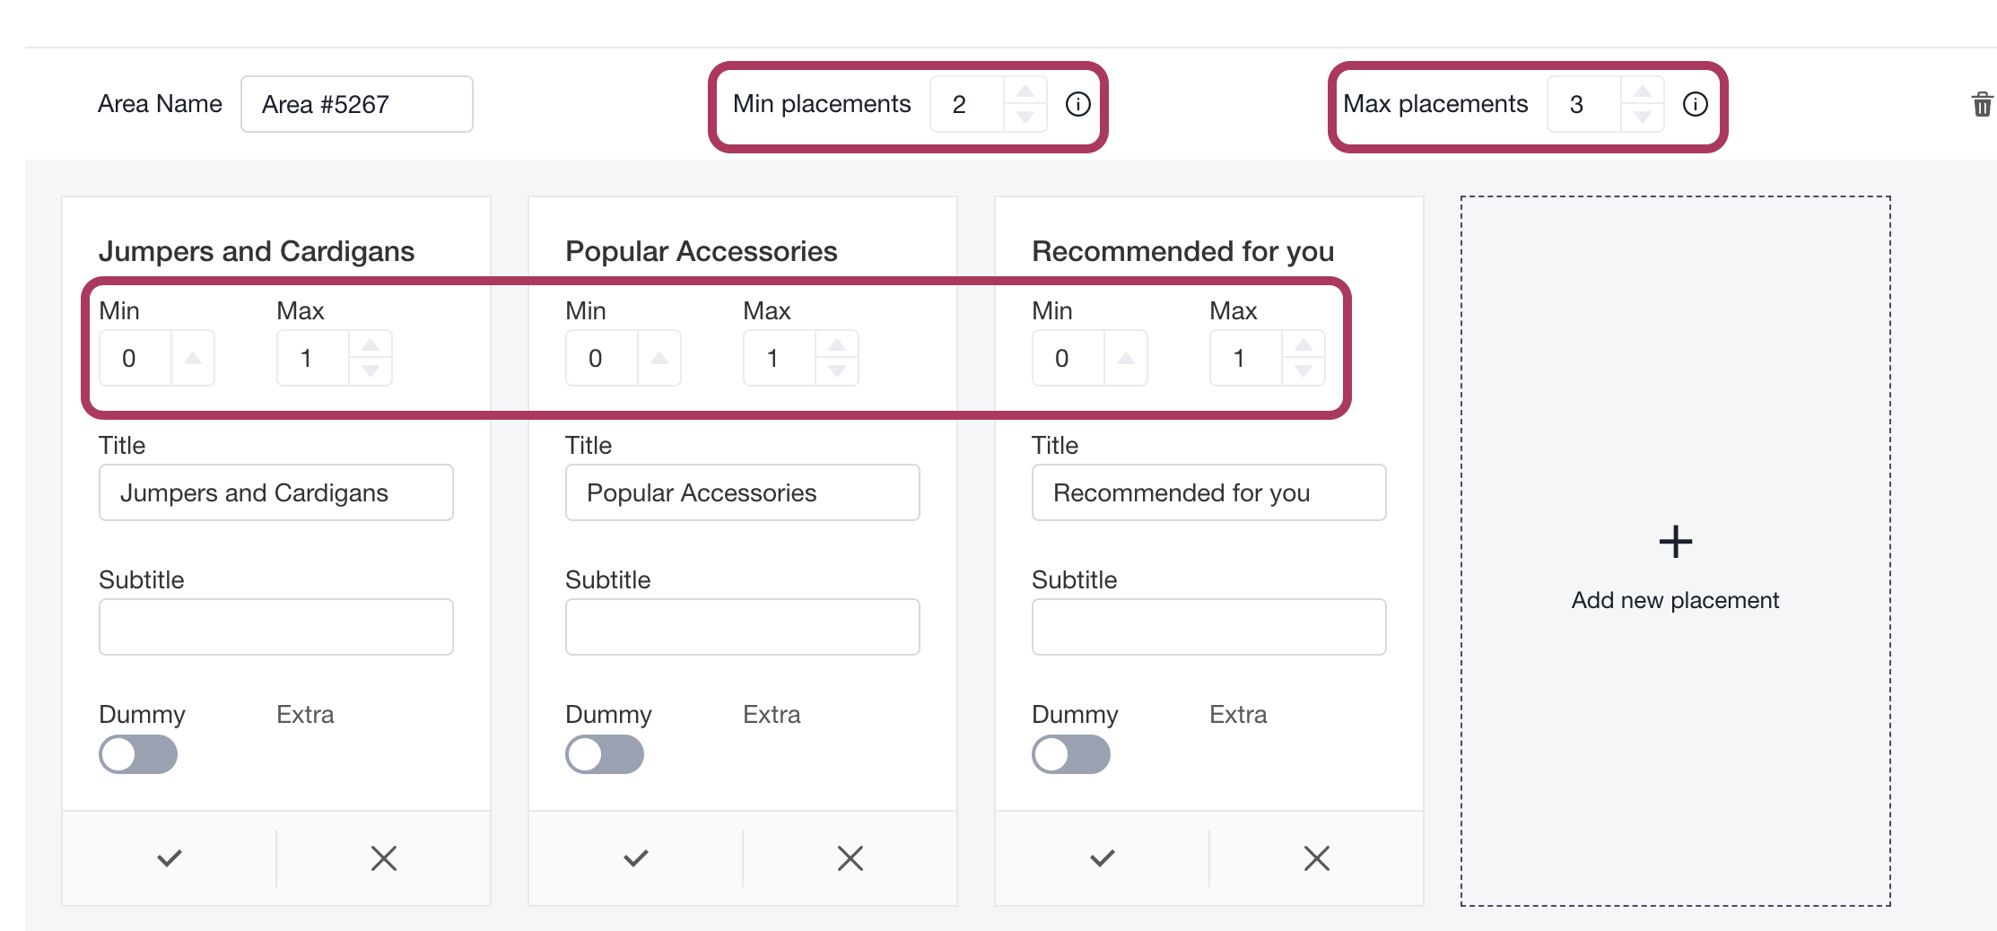Discard Recommended for you placement with X
Image resolution: width=1997 pixels, height=931 pixels.
point(1317,858)
